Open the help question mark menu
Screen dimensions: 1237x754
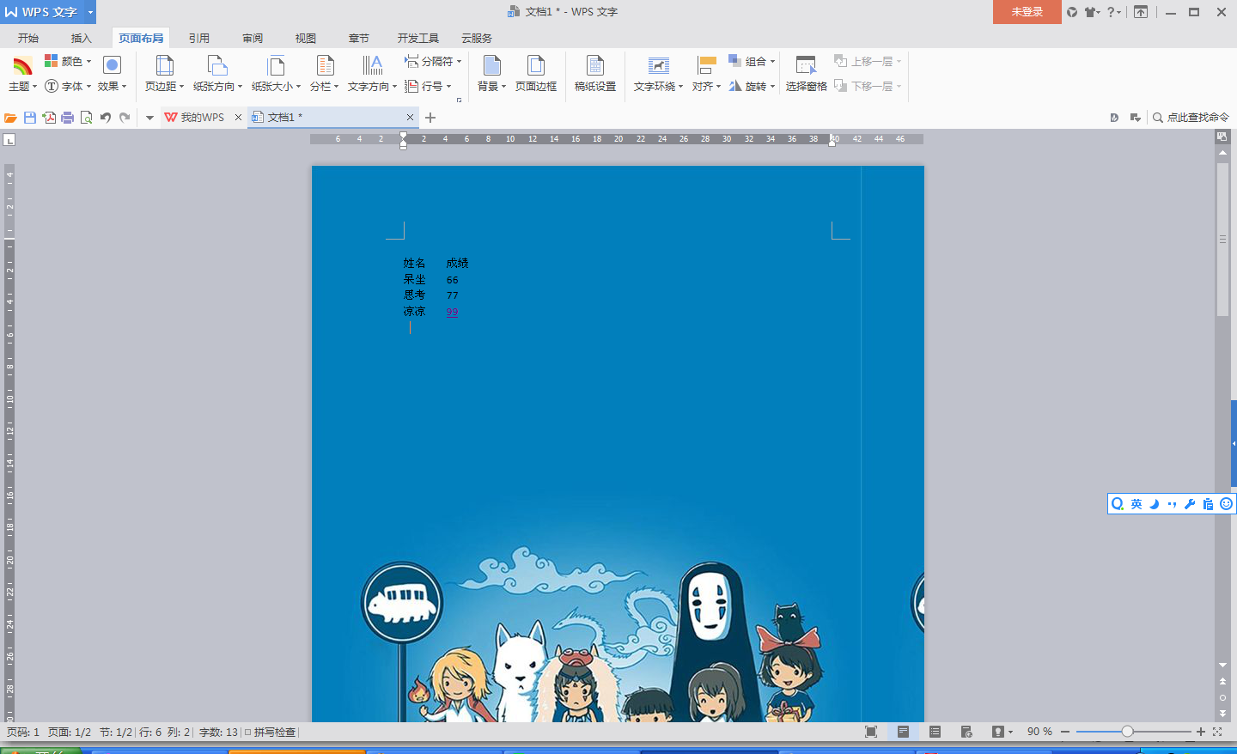click(x=1114, y=12)
